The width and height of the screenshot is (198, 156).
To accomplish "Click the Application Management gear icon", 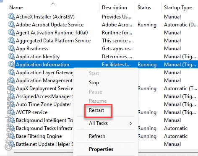I will (x=12, y=80).
